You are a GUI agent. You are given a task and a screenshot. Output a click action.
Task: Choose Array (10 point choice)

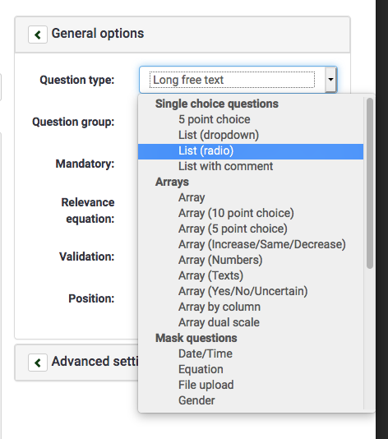(x=236, y=214)
